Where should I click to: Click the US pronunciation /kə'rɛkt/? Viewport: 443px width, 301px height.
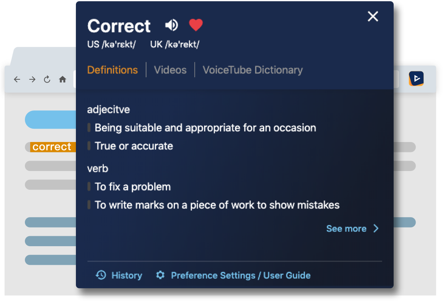(111, 44)
